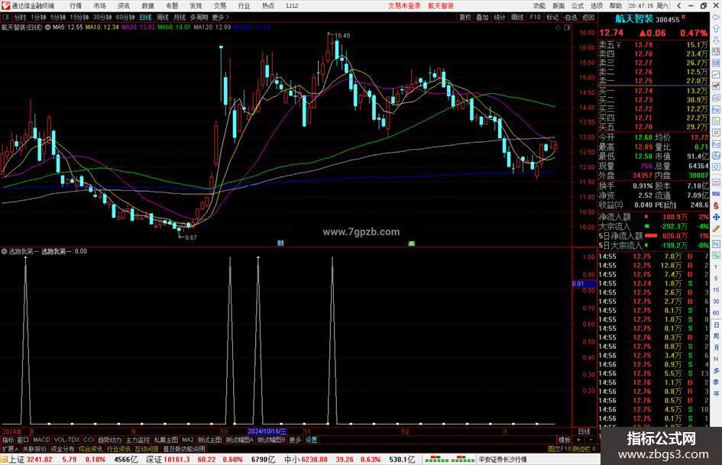Toggle the side panel icon atop the chart
This screenshot has height=465, width=722.
point(567,27)
